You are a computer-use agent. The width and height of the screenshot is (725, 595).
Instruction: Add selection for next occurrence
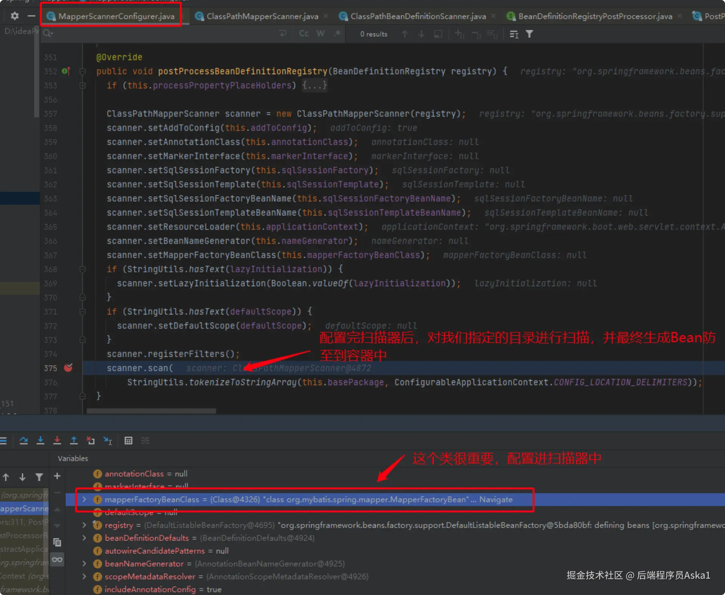point(459,34)
